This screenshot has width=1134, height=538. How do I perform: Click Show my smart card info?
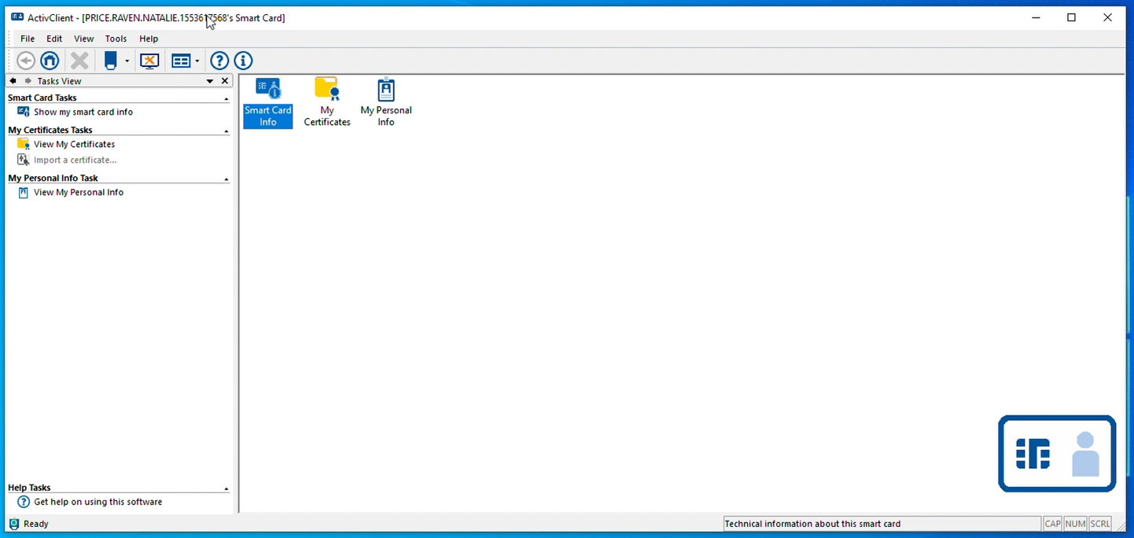[x=83, y=112]
